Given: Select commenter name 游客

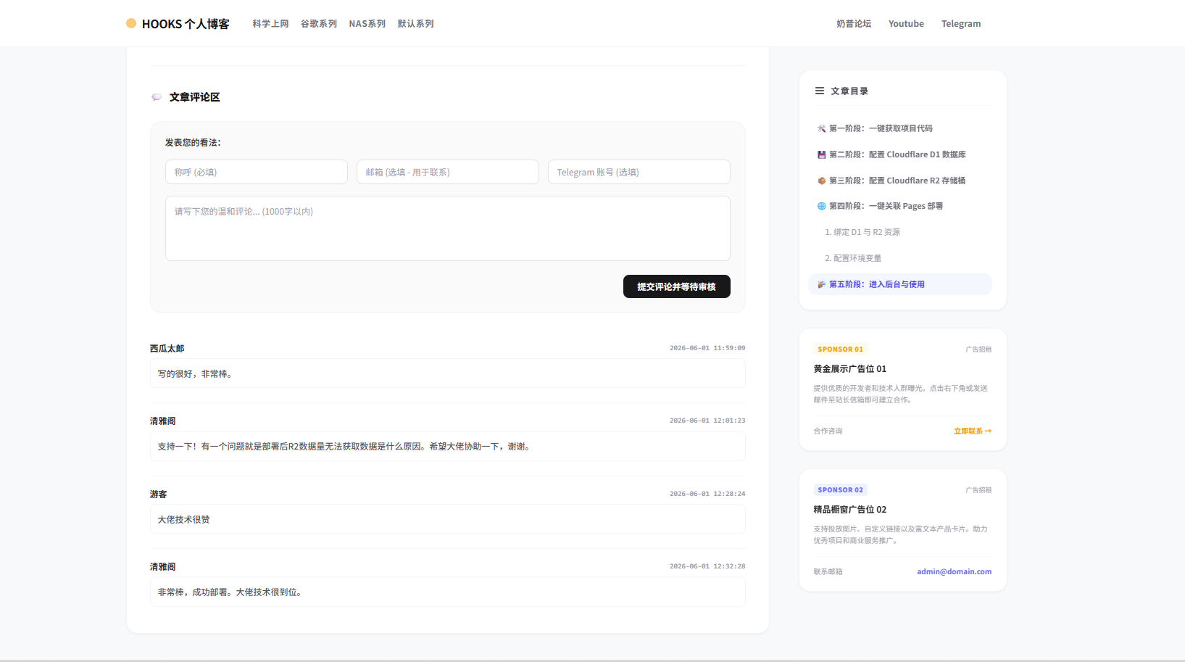Looking at the screenshot, I should coord(159,495).
